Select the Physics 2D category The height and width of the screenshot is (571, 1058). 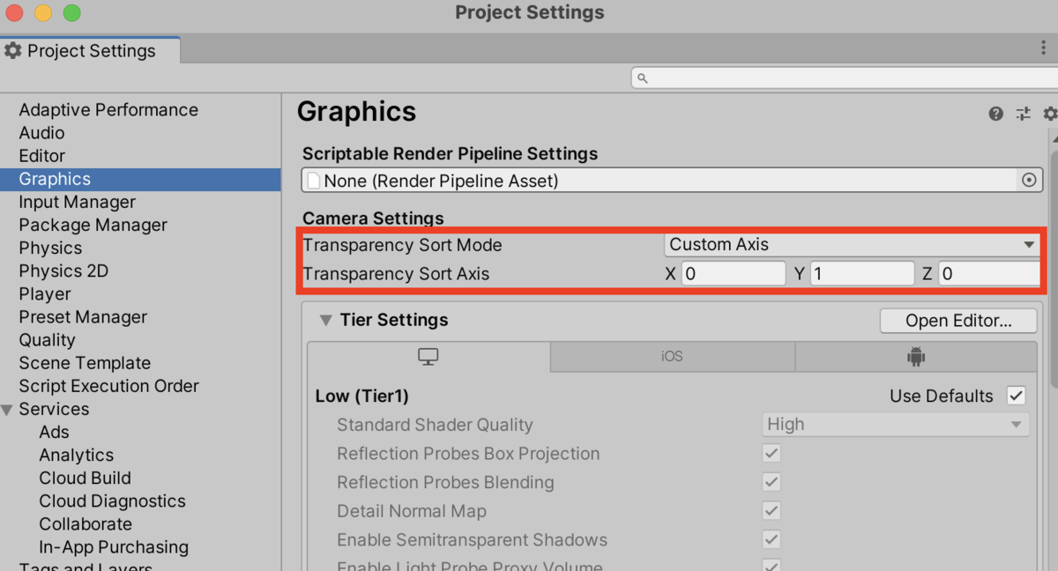(x=63, y=271)
